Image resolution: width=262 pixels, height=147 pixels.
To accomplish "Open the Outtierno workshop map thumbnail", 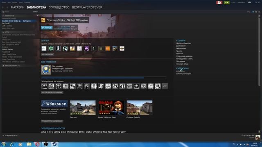I will coord(140,108).
